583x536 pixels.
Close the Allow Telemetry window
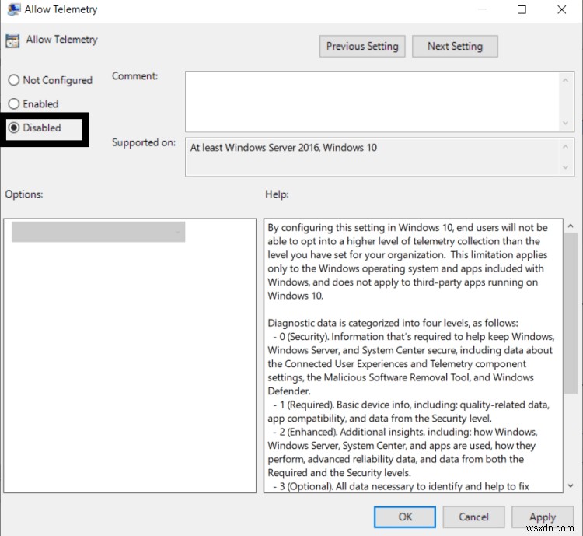[x=562, y=9]
